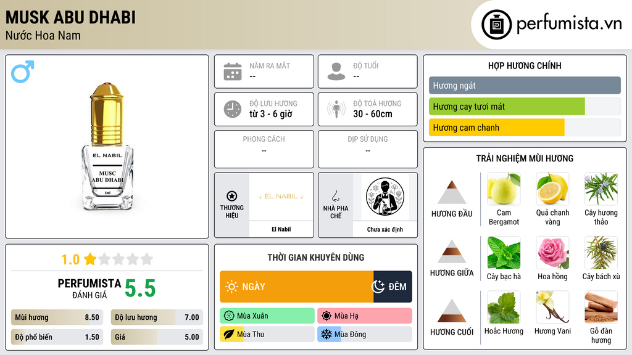Click the El Nabil brand logo
Viewport: 632px width, 355px height.
[281, 197]
